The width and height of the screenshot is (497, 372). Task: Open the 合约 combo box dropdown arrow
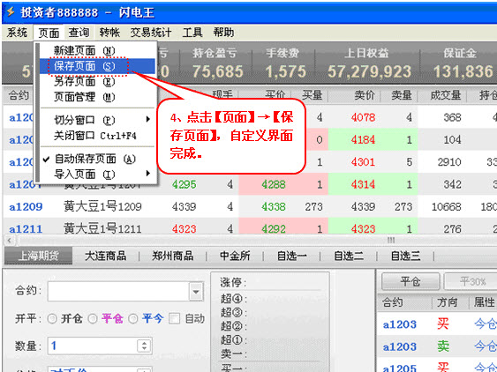196,291
